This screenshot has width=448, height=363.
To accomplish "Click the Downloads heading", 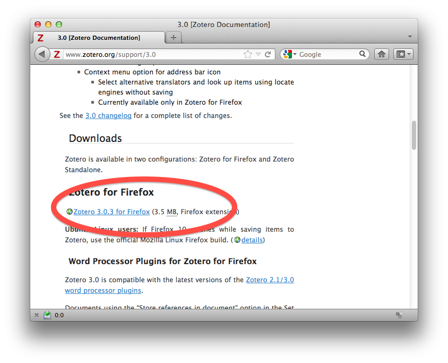I will click(x=96, y=138).
